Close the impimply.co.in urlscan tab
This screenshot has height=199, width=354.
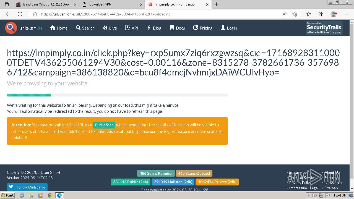pos(207,4)
